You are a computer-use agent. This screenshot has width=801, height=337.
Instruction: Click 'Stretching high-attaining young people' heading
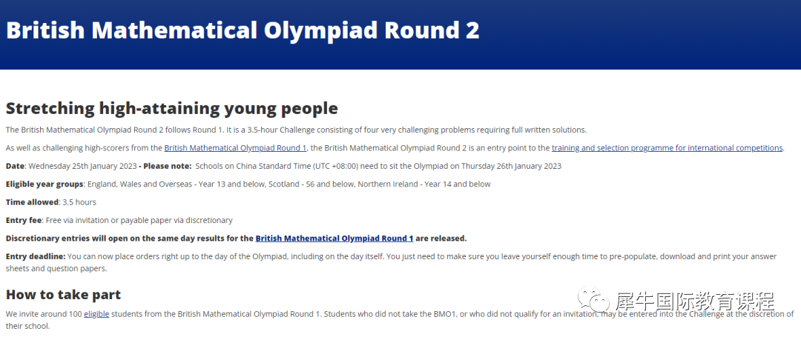[x=171, y=109]
